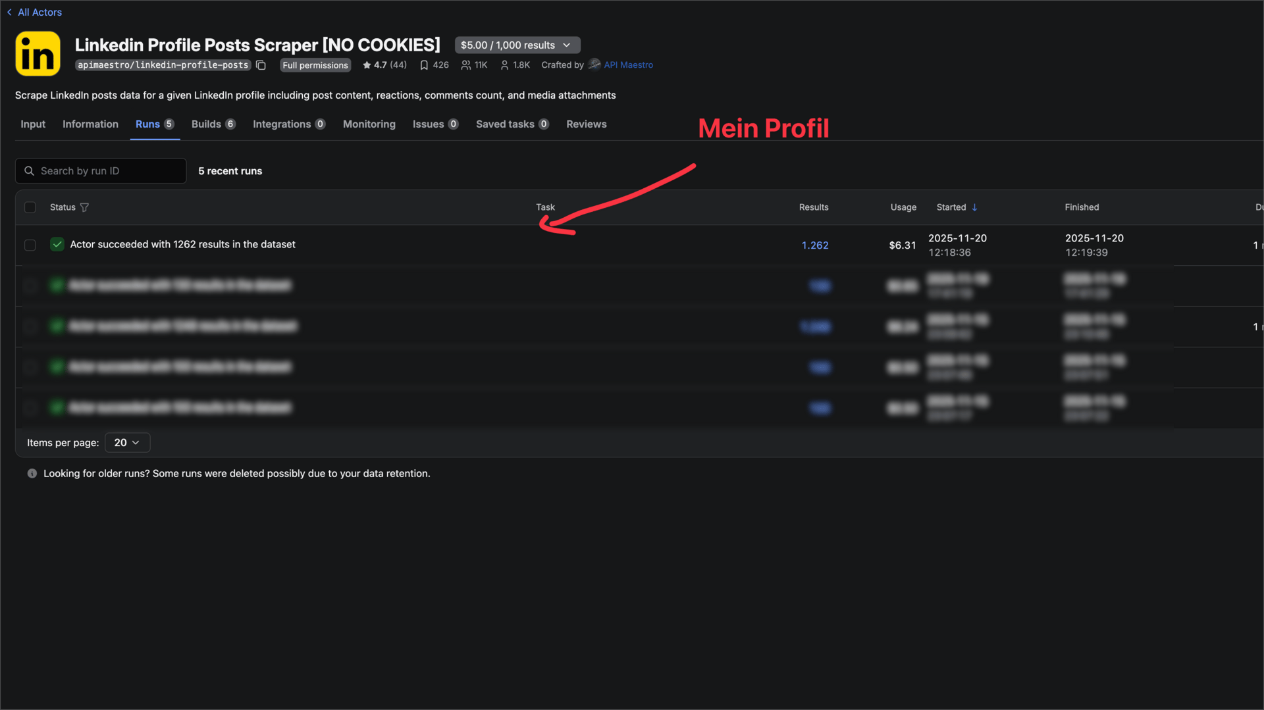This screenshot has height=710, width=1264.
Task: Click the $6.31 usage value
Action: click(x=903, y=245)
